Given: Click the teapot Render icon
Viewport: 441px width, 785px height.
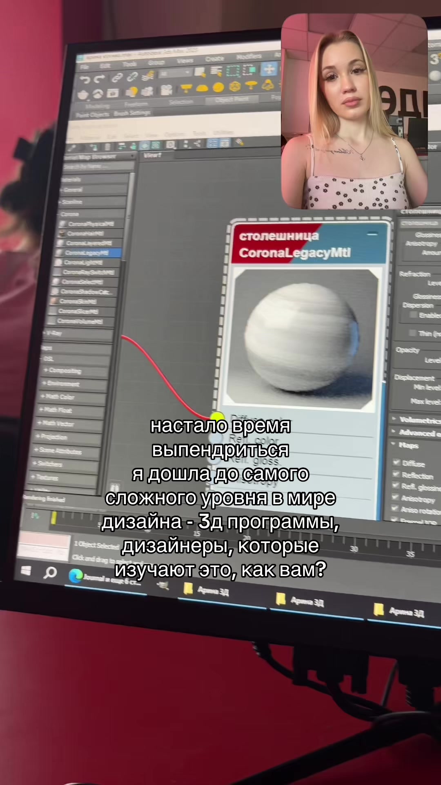Looking at the screenshot, I should point(83,95).
